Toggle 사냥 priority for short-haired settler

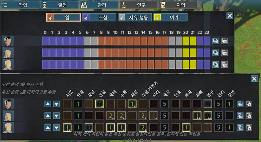89,128
